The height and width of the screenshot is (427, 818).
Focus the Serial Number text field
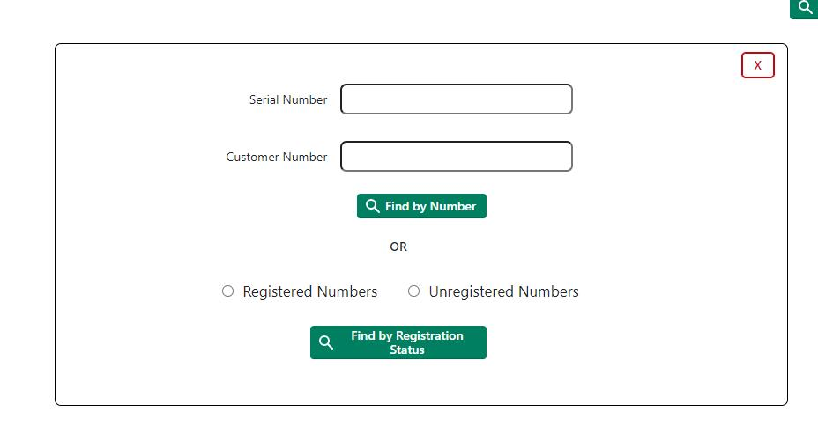pyautogui.click(x=457, y=99)
